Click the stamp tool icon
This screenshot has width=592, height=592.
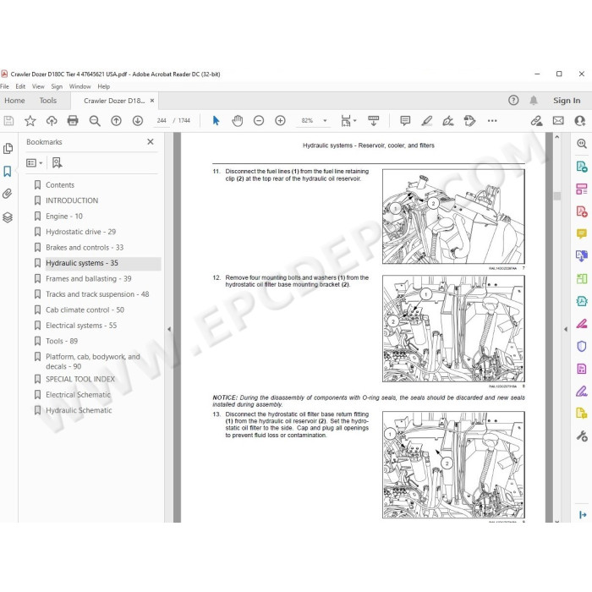click(469, 121)
